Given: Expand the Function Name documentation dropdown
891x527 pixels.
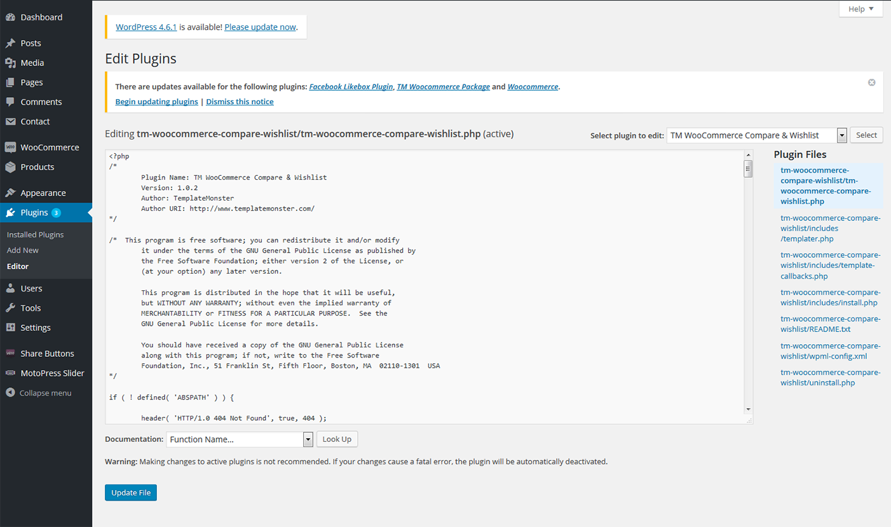Looking at the screenshot, I should click(x=240, y=439).
